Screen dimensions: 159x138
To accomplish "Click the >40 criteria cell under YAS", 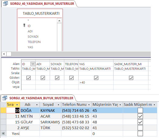I will (x=96, y=82).
